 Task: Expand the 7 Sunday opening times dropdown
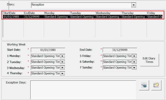pyautogui.click(x=134, y=68)
